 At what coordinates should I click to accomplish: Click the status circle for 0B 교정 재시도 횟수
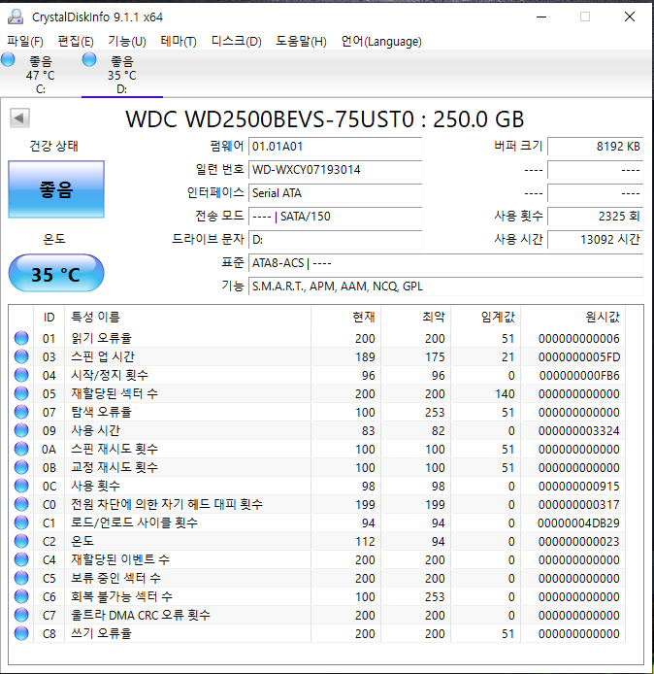click(x=21, y=468)
